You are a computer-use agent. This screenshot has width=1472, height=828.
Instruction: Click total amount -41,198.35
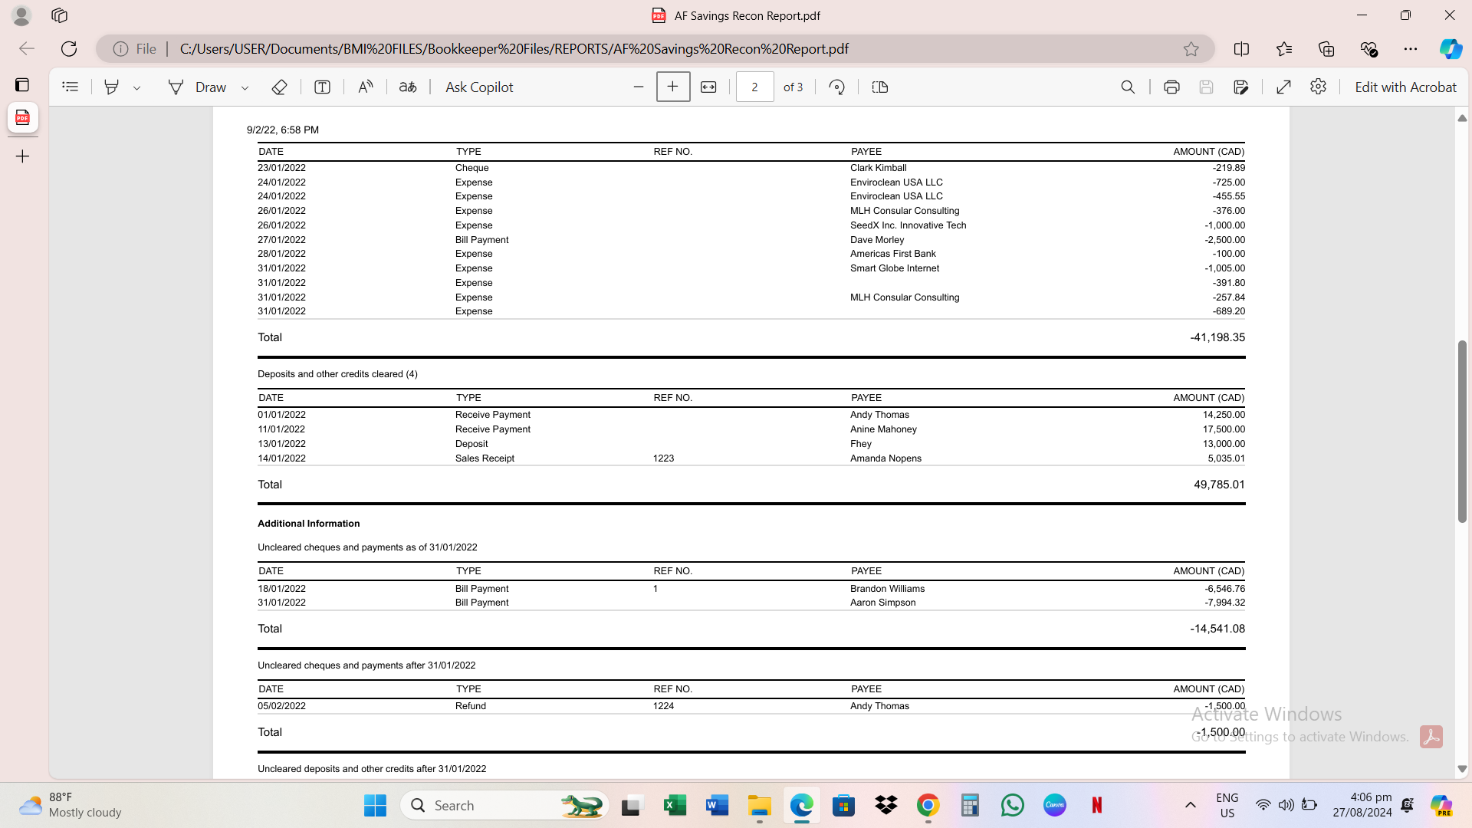coord(1217,337)
